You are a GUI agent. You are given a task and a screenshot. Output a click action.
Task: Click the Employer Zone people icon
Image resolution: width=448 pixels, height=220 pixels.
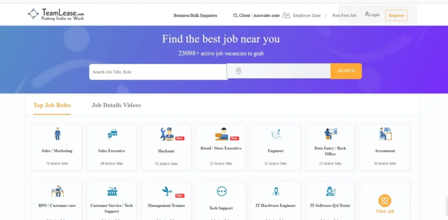point(286,15)
